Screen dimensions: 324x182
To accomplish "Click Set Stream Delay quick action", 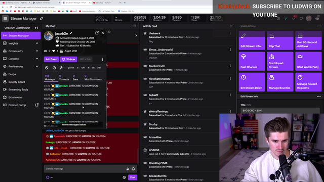I will [x=252, y=82].
